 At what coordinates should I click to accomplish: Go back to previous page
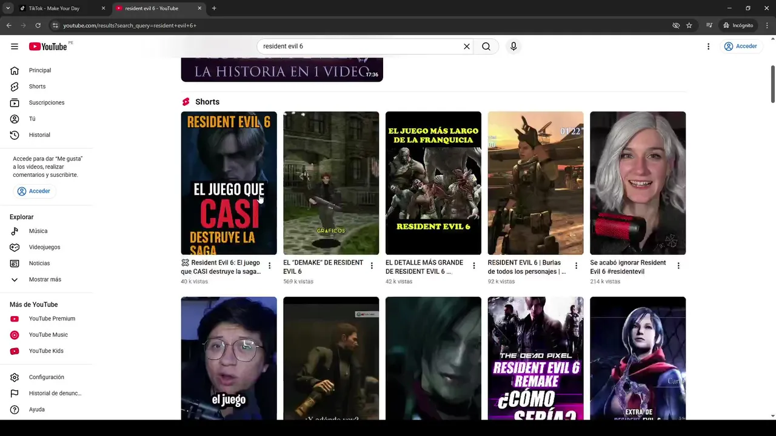[x=8, y=25]
